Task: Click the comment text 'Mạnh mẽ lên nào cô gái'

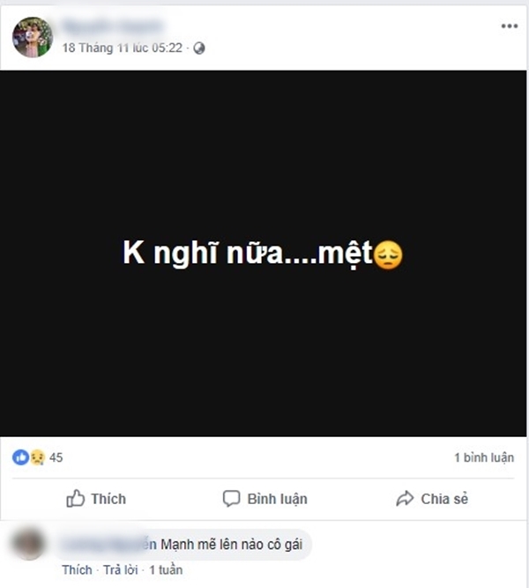Action: pyautogui.click(x=233, y=545)
